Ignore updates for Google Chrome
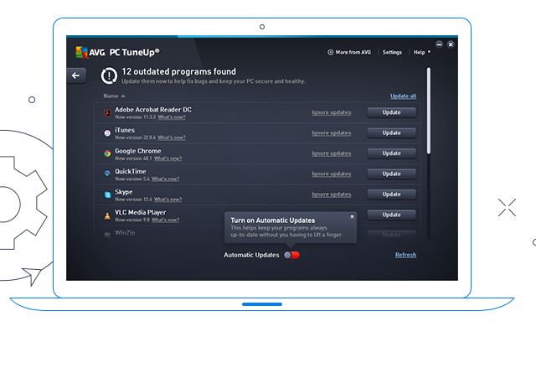 pyautogui.click(x=332, y=153)
